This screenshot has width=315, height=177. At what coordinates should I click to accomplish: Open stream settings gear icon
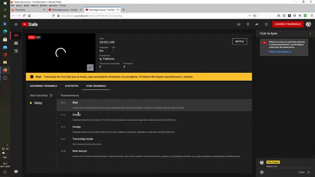click(266, 24)
